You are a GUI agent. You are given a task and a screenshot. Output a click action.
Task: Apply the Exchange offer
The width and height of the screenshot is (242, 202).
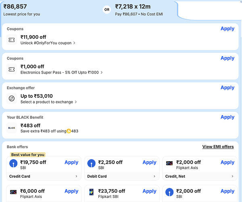[x=227, y=88]
